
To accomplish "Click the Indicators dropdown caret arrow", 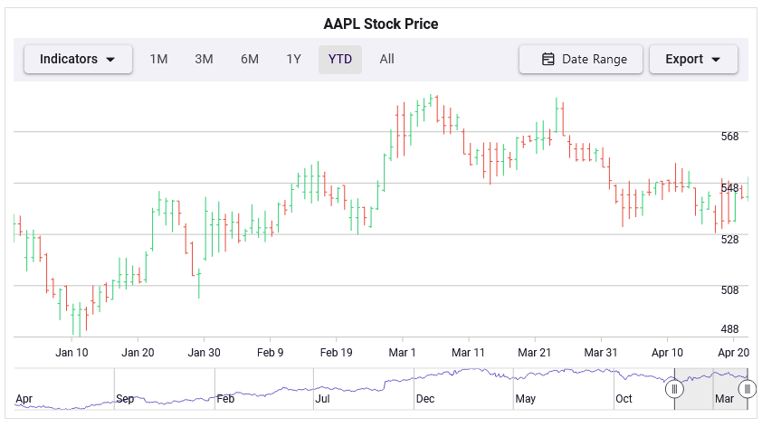I will 111,60.
